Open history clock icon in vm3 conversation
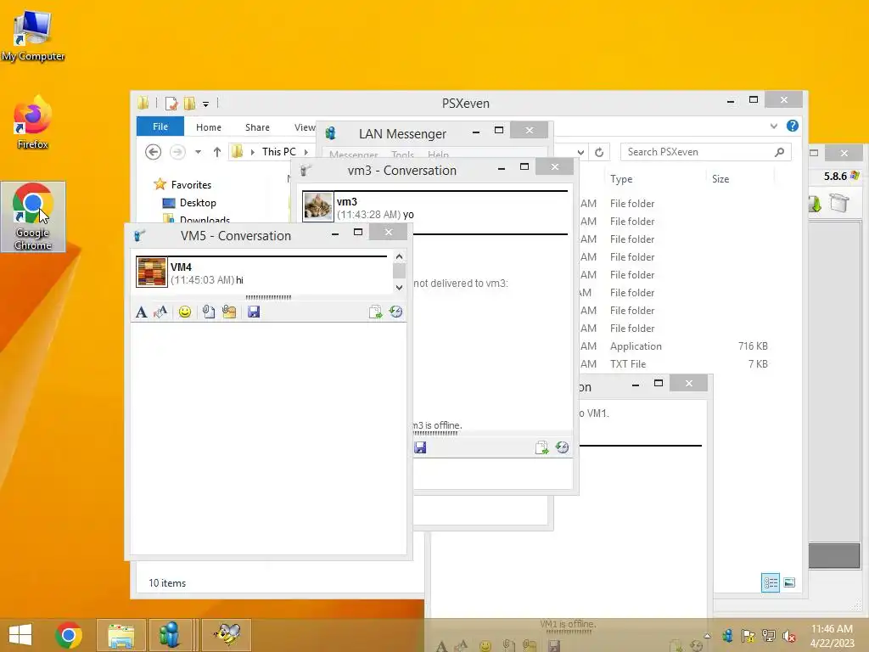The height and width of the screenshot is (652, 869). click(x=562, y=447)
